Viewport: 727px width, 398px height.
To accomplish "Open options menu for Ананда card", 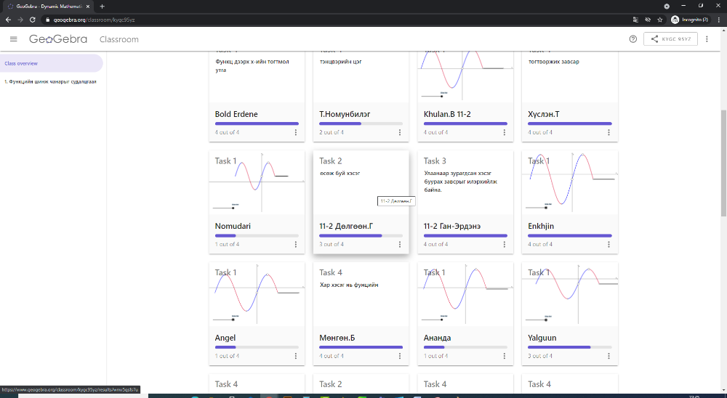I will [x=505, y=356].
